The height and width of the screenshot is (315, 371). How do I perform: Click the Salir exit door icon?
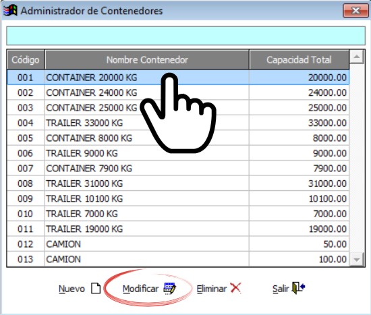click(x=298, y=287)
